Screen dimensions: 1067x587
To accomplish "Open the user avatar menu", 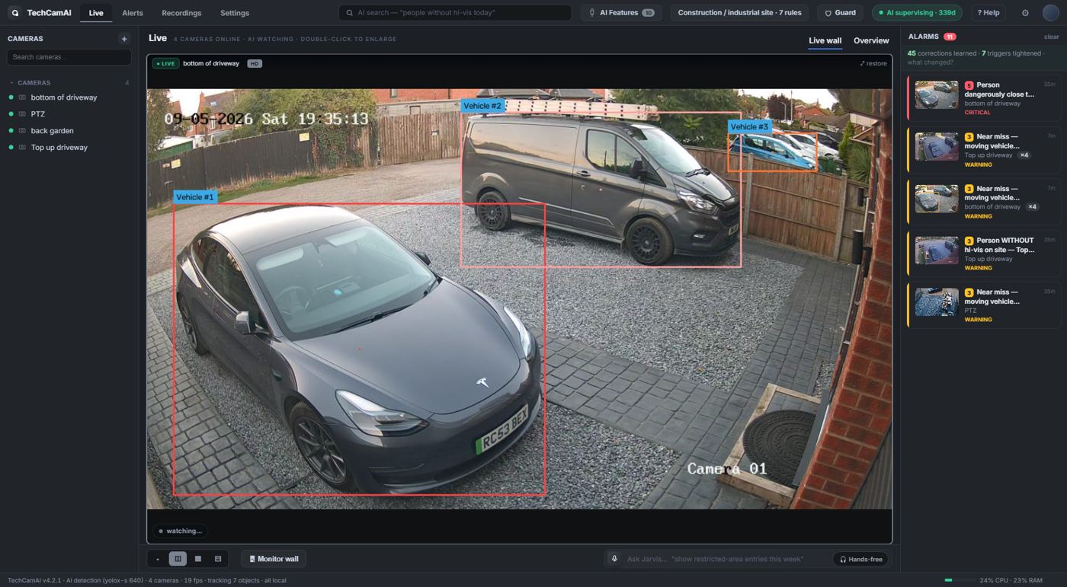I will point(1051,13).
